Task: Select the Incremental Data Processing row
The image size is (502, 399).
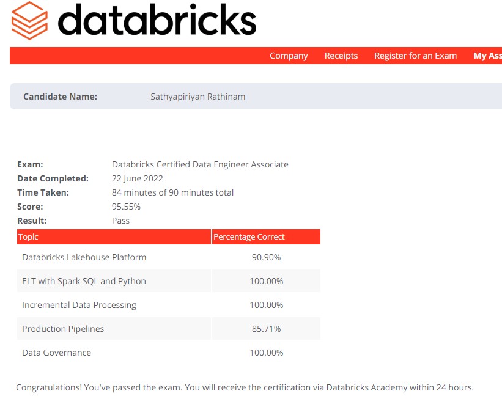Action: point(114,305)
